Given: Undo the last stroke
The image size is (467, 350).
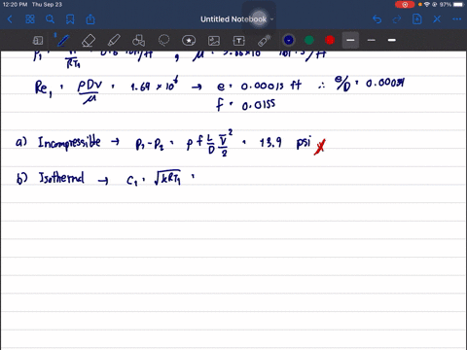Looking at the screenshot, I should pos(377,19).
